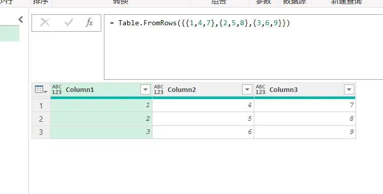Change Column1 data type ABC123 icon
The image size is (383, 194).
57,90
